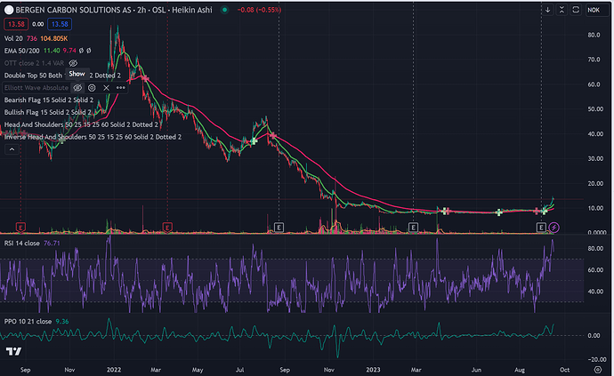The width and height of the screenshot is (614, 376).
Task: Select the Bearish Flag 15 indicator legend
Action: [49, 100]
